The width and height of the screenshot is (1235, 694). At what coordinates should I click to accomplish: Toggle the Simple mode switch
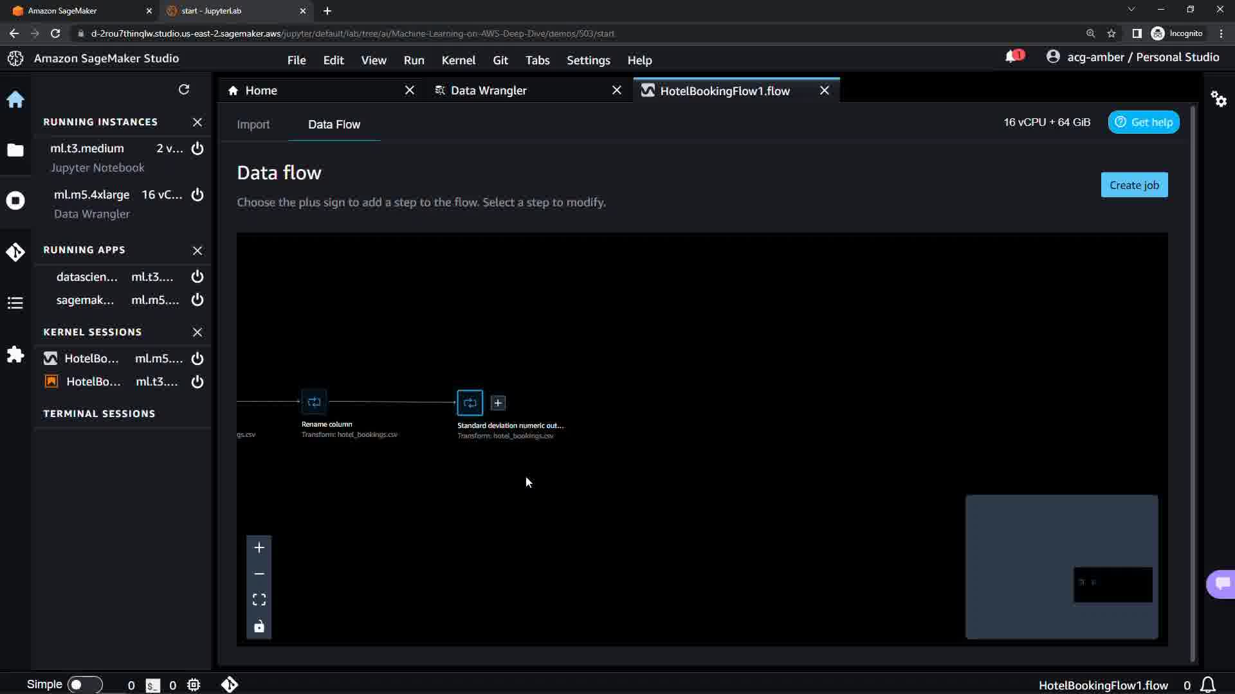click(x=84, y=684)
